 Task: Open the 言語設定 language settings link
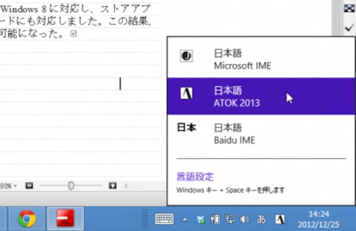pyautogui.click(x=195, y=177)
